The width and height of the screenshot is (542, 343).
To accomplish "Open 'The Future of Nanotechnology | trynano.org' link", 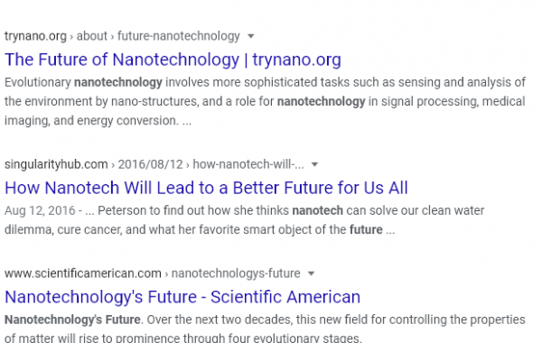I will pyautogui.click(x=173, y=60).
